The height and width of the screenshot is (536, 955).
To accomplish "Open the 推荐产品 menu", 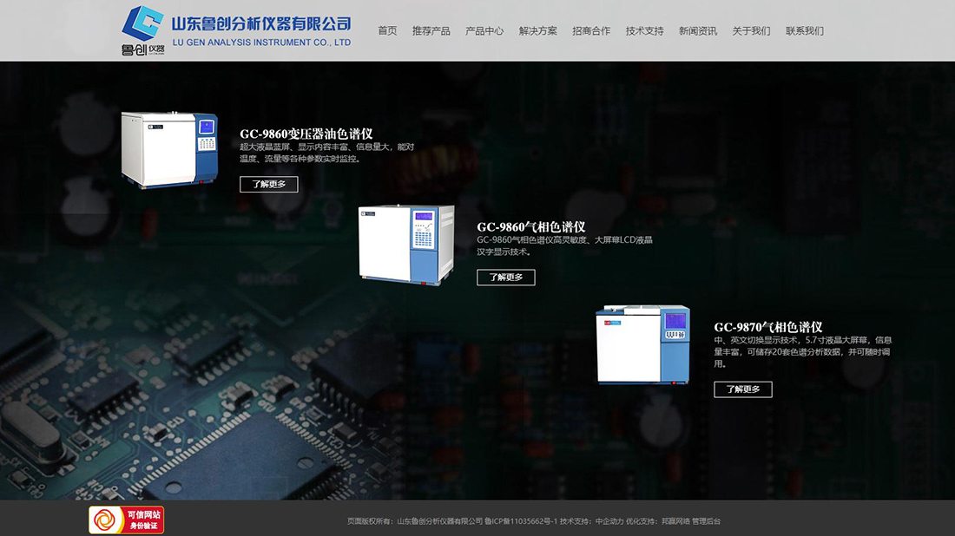I will (x=432, y=30).
